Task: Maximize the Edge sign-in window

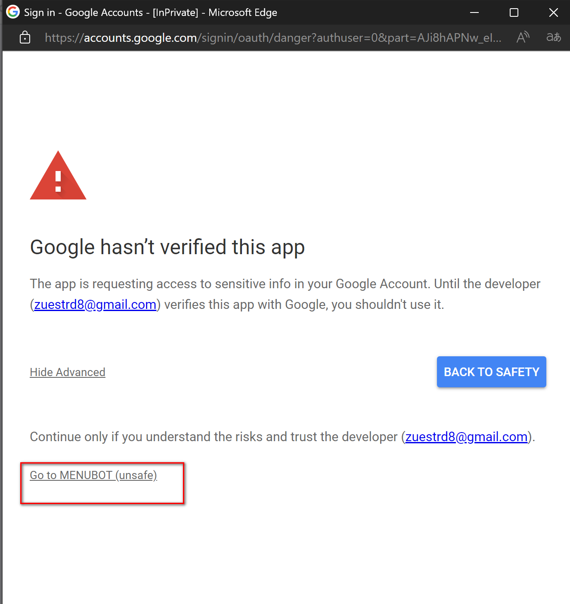Action: click(x=514, y=12)
